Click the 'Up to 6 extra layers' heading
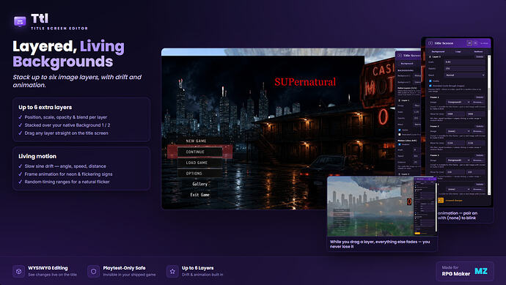Viewport: 506px width, 285px height. coord(45,108)
